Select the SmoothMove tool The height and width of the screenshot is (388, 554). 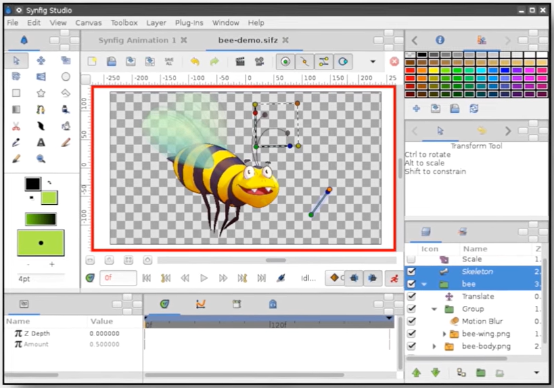click(41, 60)
